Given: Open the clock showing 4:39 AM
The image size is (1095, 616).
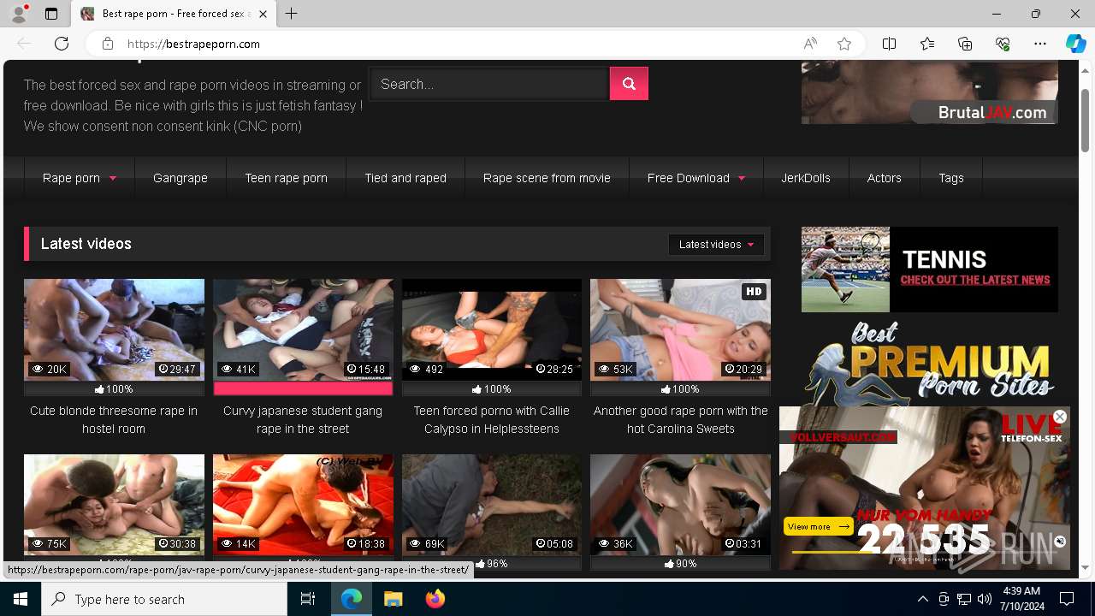Looking at the screenshot, I should click(1021, 599).
